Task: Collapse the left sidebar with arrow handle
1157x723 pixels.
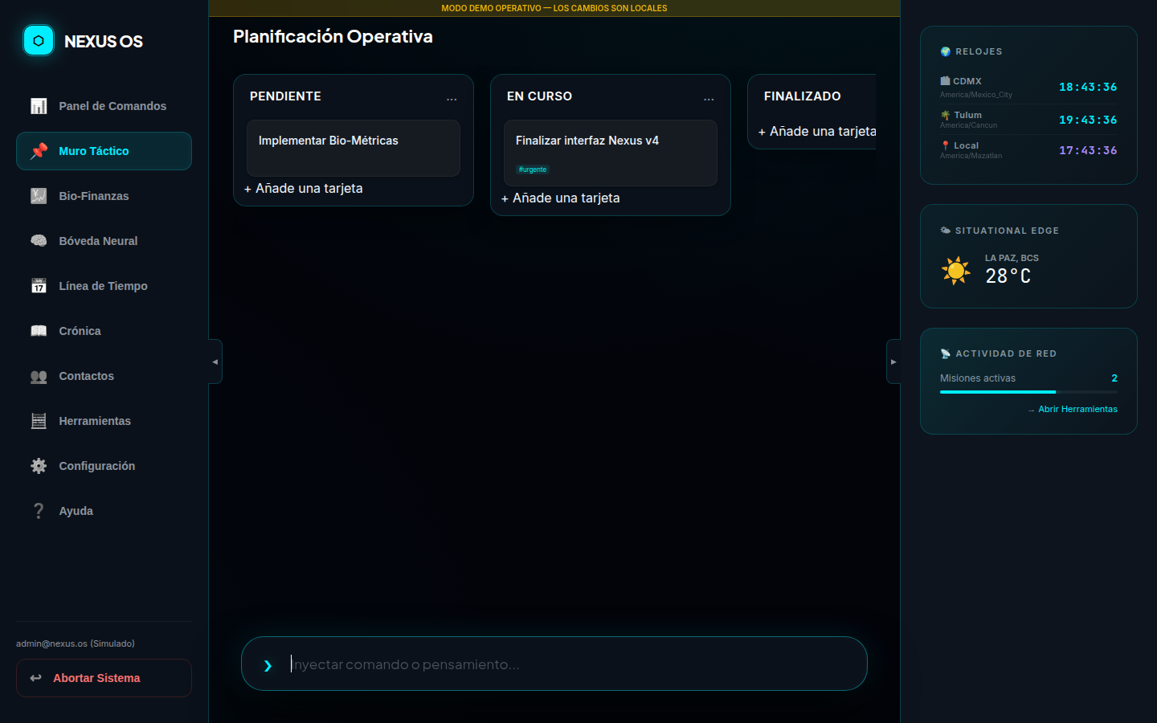Action: (215, 361)
